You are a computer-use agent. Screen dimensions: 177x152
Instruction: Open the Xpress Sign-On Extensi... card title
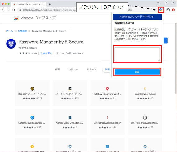point(69,123)
